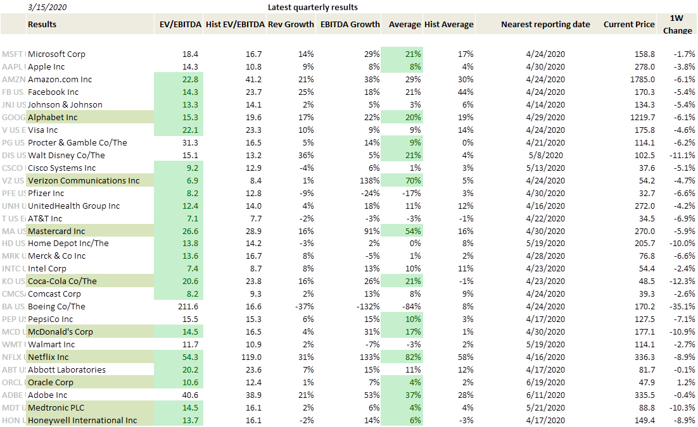Select the 1W Change column header

pyautogui.click(x=677, y=24)
